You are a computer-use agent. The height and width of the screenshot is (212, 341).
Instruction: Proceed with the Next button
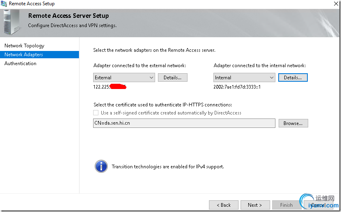click(255, 205)
